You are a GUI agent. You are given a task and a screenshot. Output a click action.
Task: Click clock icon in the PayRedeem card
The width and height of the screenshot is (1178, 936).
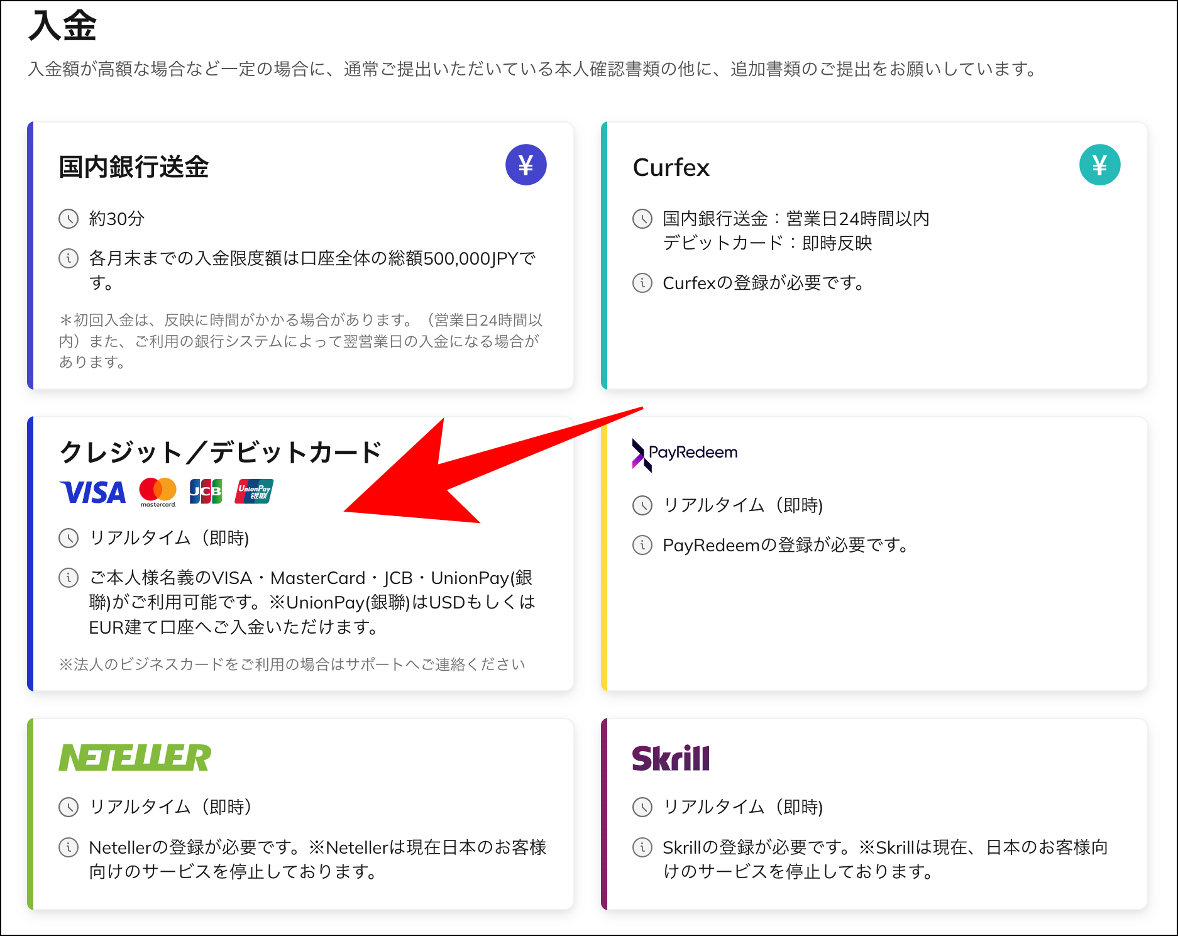pyautogui.click(x=642, y=505)
